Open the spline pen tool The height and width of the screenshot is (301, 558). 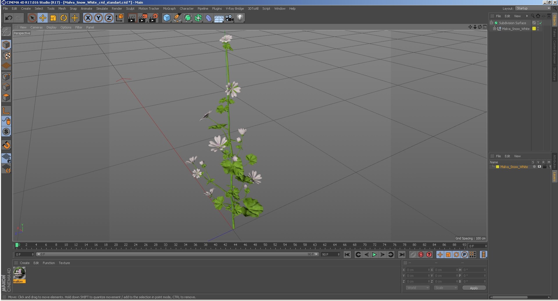pyautogui.click(x=177, y=18)
